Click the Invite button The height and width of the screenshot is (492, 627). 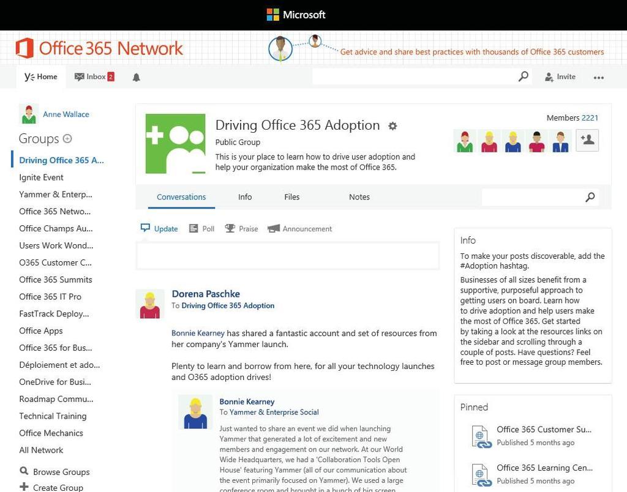pyautogui.click(x=560, y=76)
